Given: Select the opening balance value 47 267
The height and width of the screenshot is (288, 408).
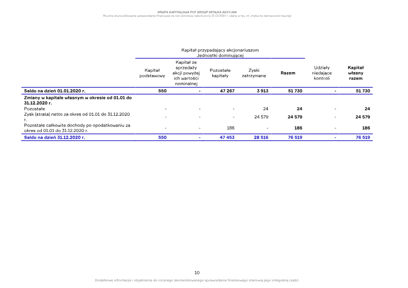Looking at the screenshot, I should pyautogui.click(x=227, y=91).
